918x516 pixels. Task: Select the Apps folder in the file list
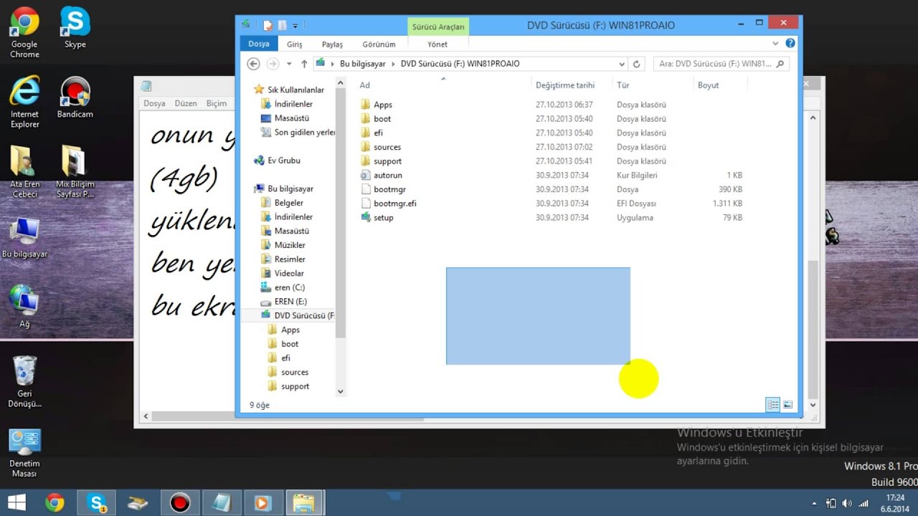(x=383, y=105)
